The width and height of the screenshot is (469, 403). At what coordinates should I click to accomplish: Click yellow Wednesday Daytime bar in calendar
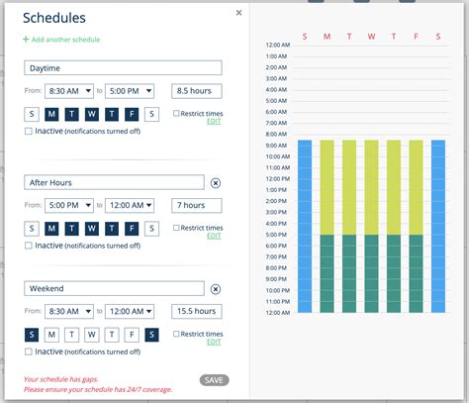pos(371,187)
